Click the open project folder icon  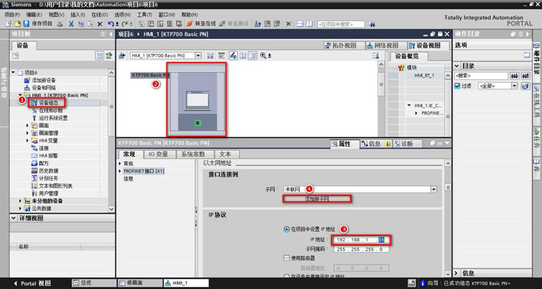17,24
